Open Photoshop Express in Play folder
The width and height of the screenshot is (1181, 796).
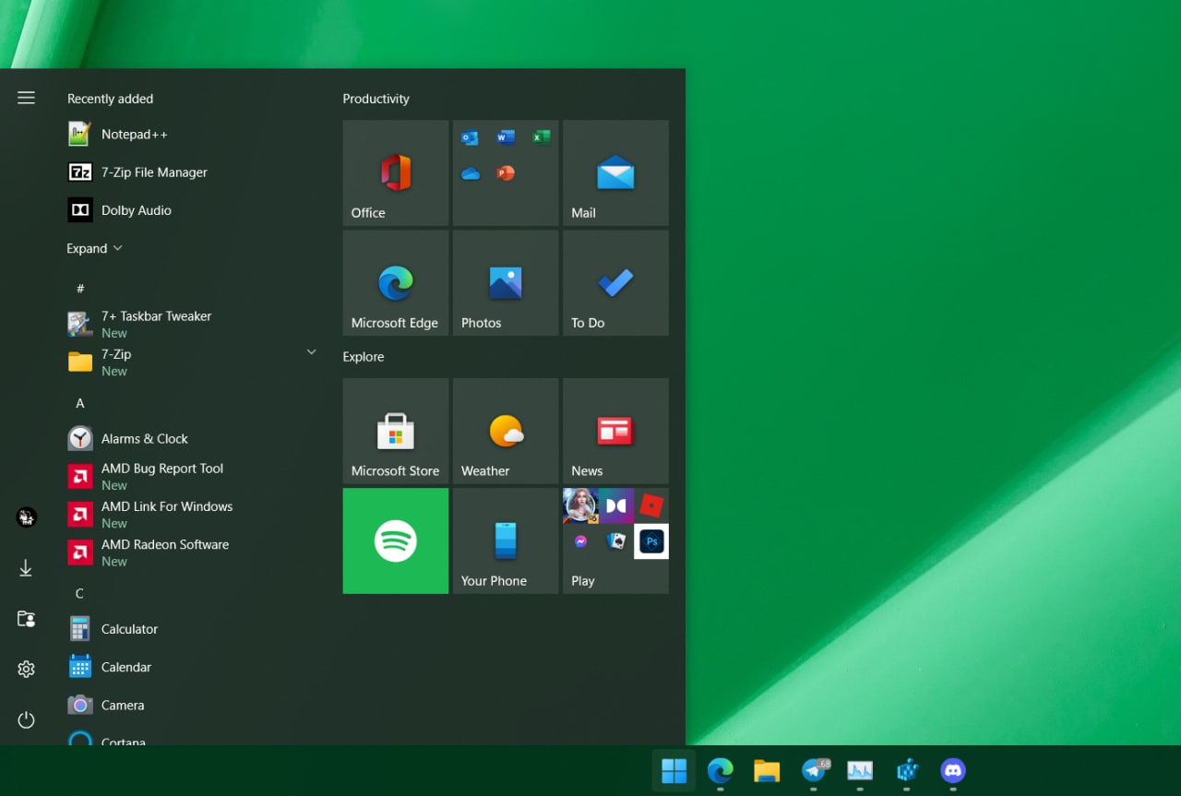pyautogui.click(x=651, y=541)
